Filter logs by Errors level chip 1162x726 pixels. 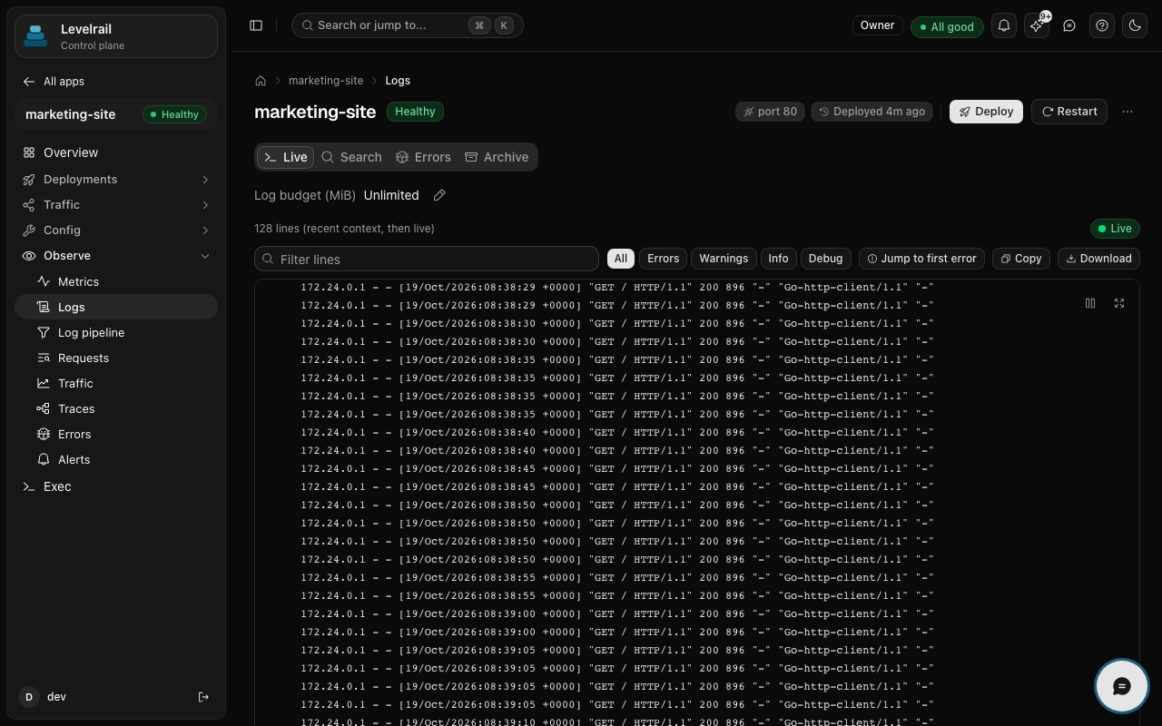pyautogui.click(x=664, y=259)
